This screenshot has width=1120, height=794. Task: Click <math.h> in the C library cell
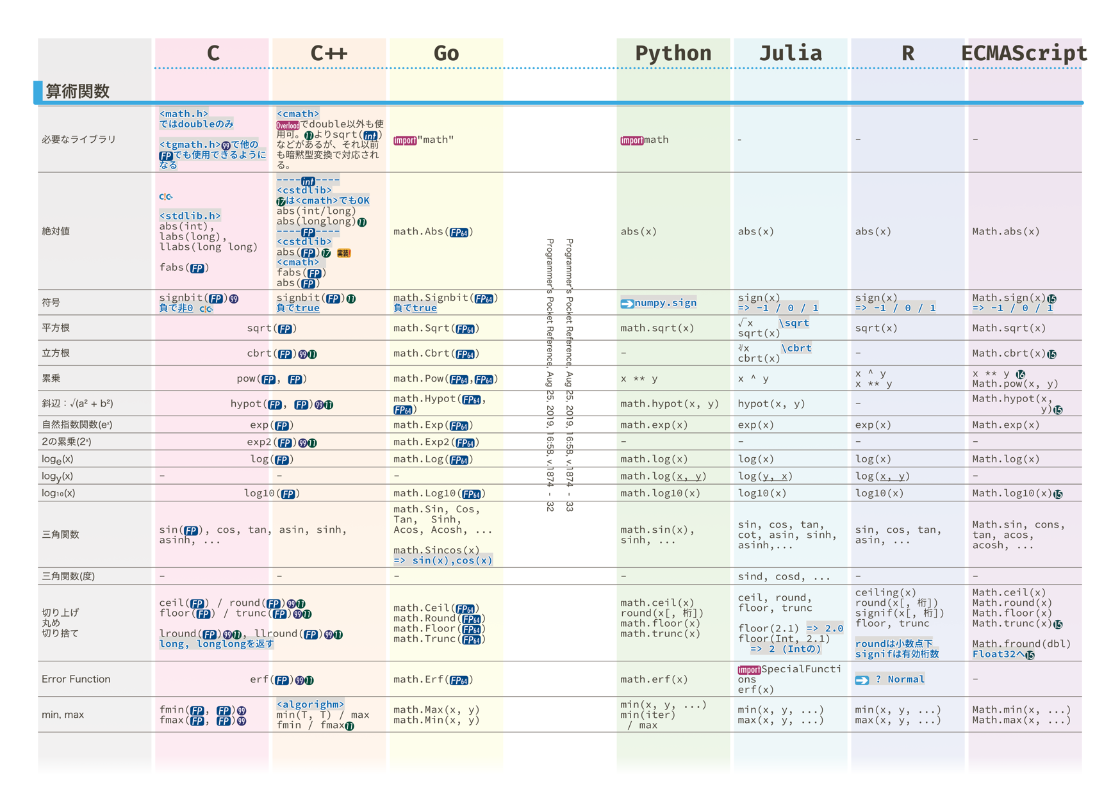184,114
